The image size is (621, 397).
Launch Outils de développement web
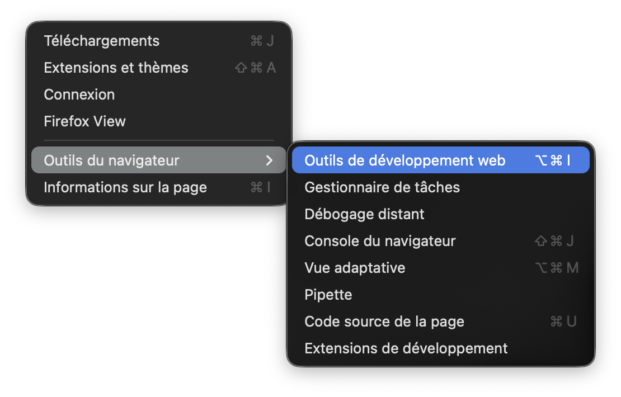(404, 160)
